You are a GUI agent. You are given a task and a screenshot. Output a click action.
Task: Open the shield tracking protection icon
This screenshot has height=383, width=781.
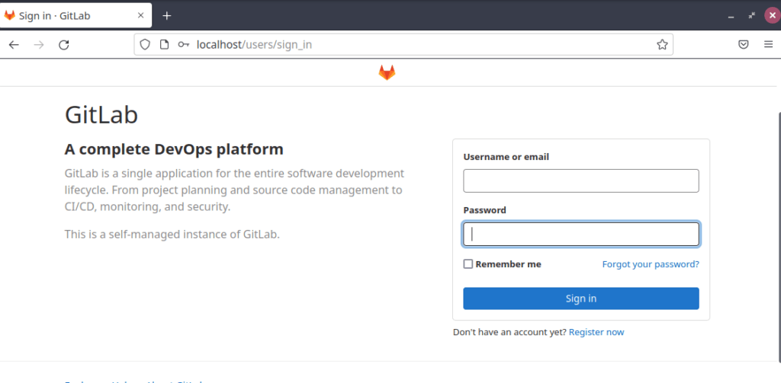pyautogui.click(x=145, y=45)
